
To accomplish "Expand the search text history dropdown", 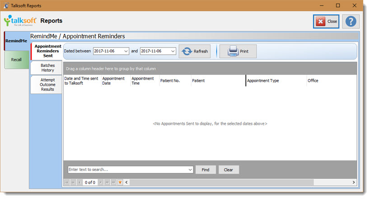I will coord(190,170).
